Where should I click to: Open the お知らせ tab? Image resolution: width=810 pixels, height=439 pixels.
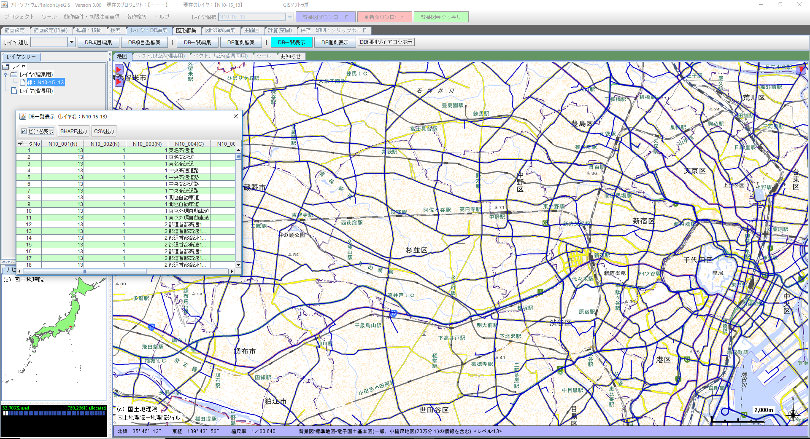[x=291, y=56]
